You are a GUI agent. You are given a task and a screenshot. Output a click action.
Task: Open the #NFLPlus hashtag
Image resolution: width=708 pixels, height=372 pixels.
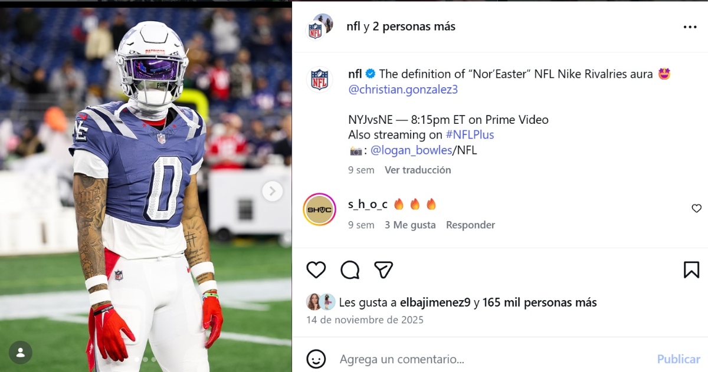(470, 134)
